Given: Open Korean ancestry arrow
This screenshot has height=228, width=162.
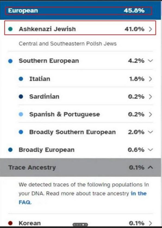Looking at the screenshot, I should [151, 223].
